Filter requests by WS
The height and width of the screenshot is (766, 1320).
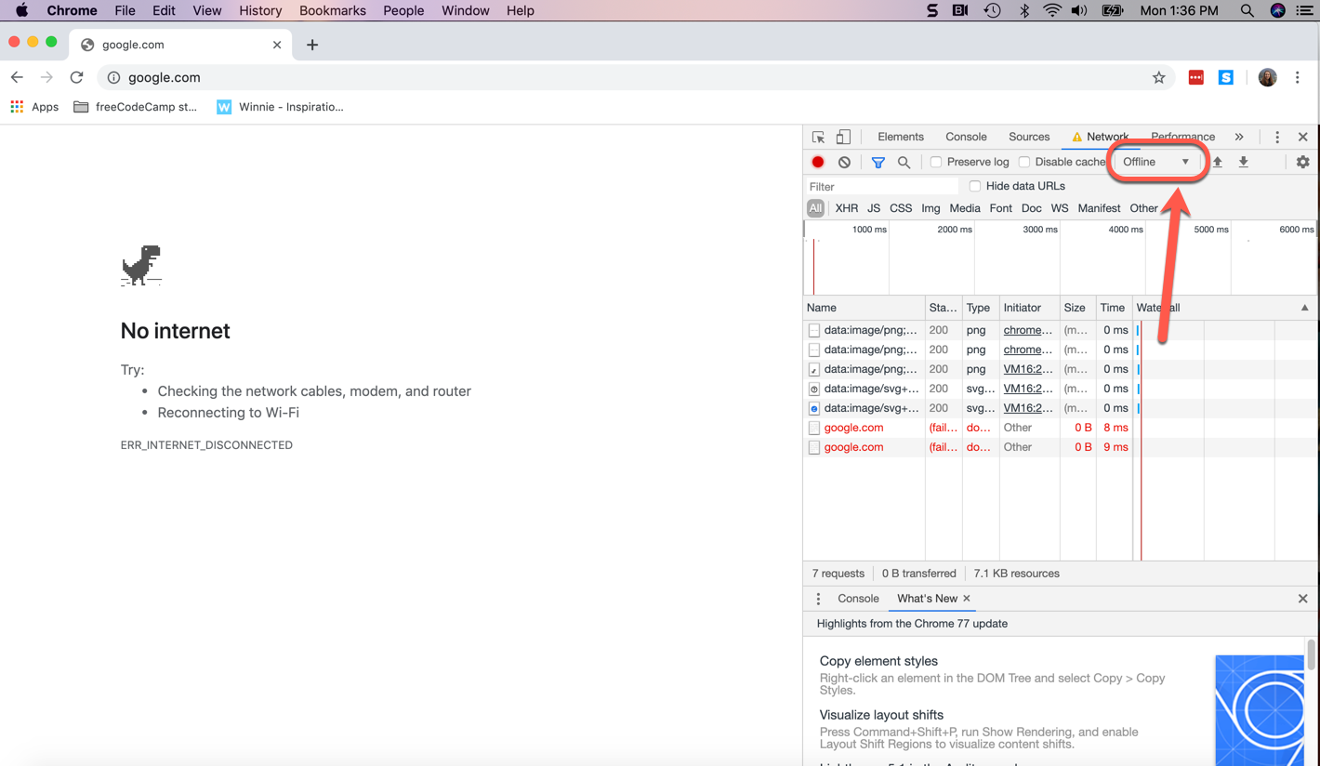[1060, 208]
